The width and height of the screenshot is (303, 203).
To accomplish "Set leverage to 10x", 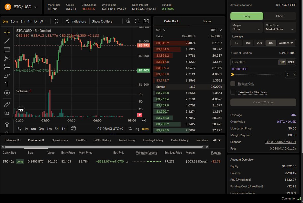I will (x=248, y=43).
